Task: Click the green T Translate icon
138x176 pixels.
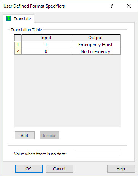Action: [x=9, y=19]
